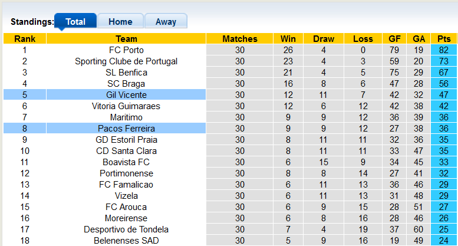Click the Rank column header
This screenshot has height=246, width=458.
pyautogui.click(x=25, y=39)
